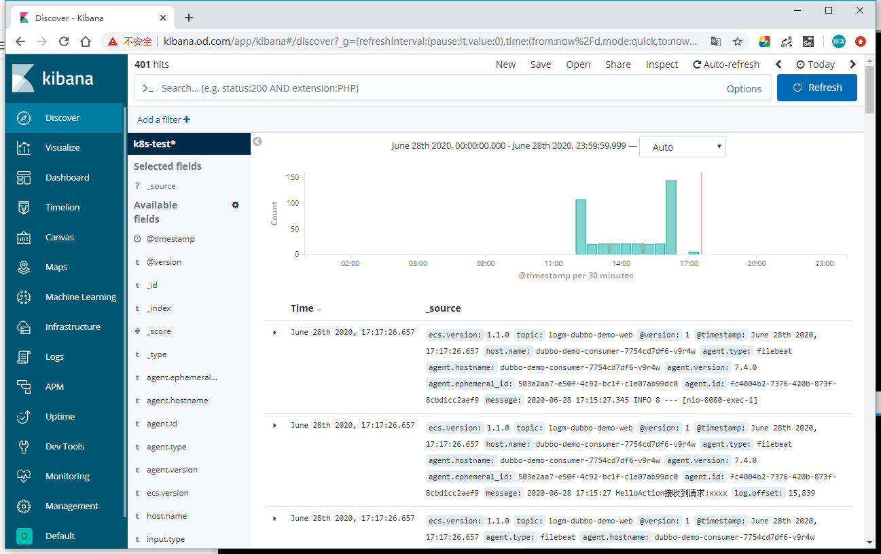Click the Kibana logo

(53, 78)
